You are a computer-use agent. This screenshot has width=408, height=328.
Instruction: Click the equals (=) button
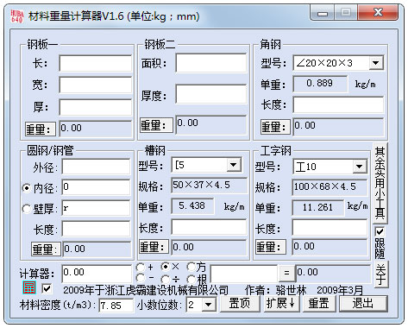286,273
